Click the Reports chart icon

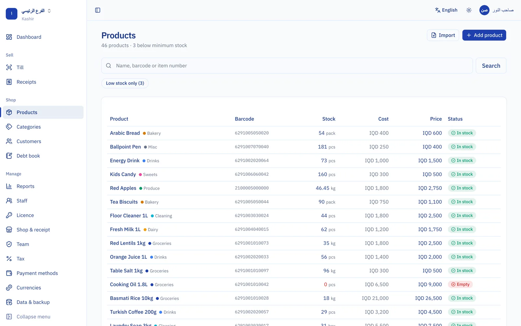(x=9, y=186)
